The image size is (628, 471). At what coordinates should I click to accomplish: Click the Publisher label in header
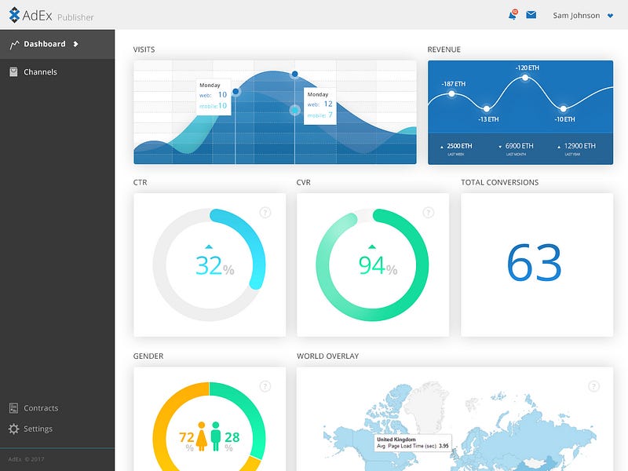pyautogui.click(x=75, y=17)
